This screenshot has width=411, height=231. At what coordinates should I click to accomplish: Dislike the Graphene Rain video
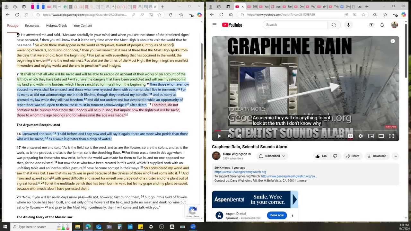(335, 156)
